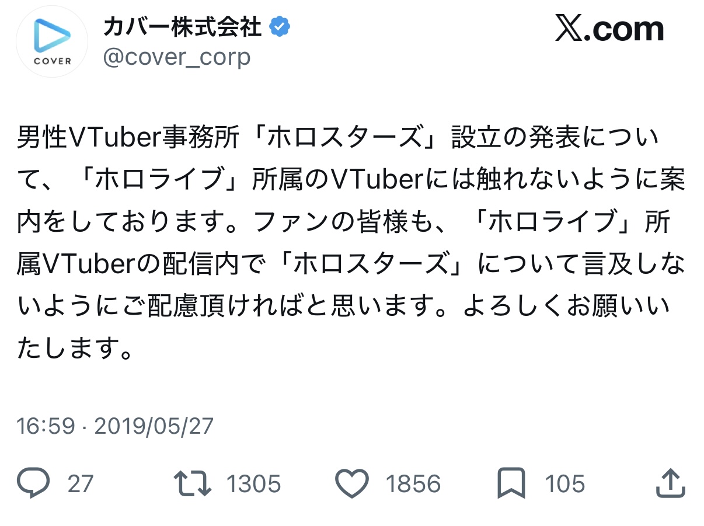The width and height of the screenshot is (704, 526).
Task: Open the 1305 reposts count
Action: [x=253, y=484]
